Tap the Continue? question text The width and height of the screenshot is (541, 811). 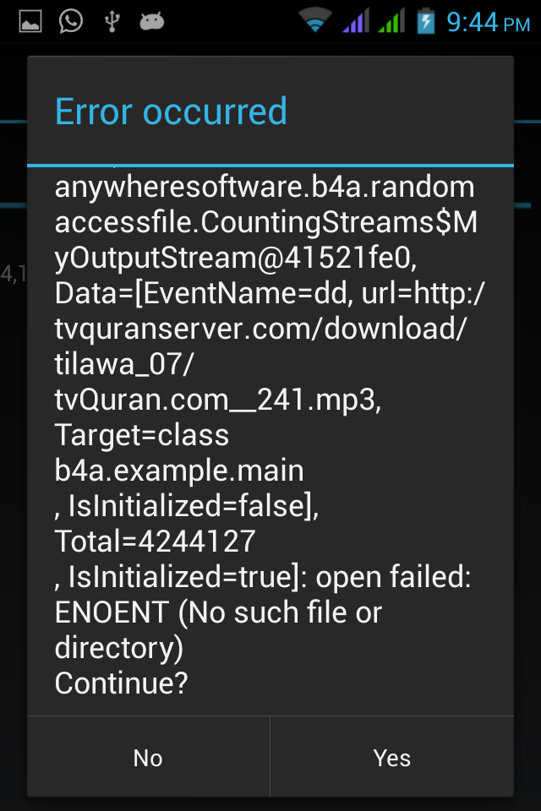(x=121, y=683)
